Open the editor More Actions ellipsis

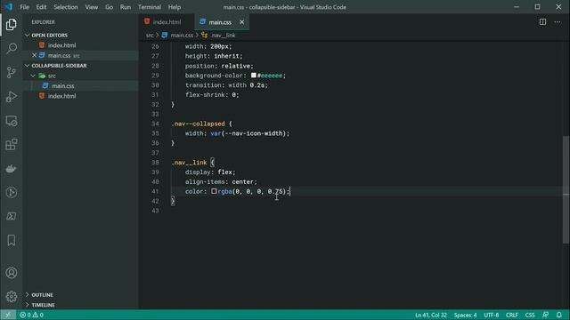557,21
